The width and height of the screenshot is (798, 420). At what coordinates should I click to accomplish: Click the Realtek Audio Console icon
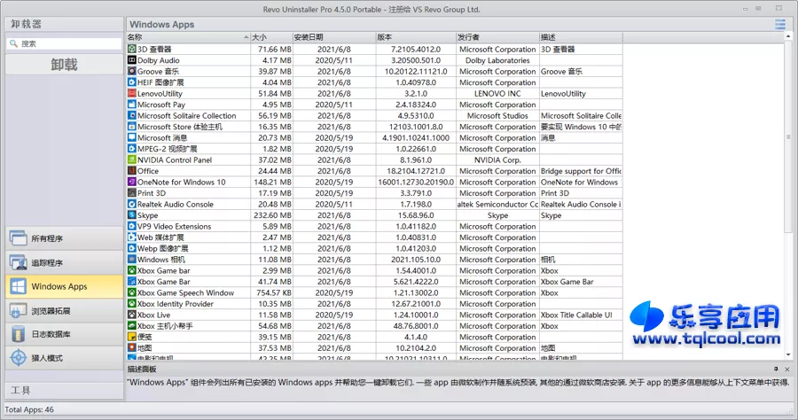pos(132,204)
